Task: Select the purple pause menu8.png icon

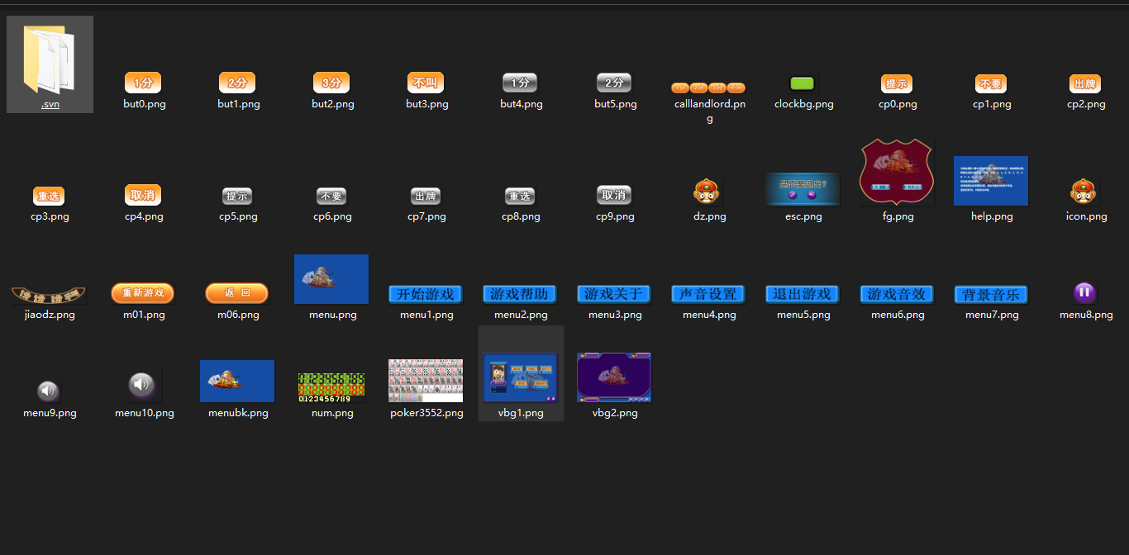Action: coord(1084,292)
